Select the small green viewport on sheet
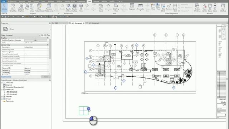Viewport: 229px width, 129px height. click(x=84, y=111)
